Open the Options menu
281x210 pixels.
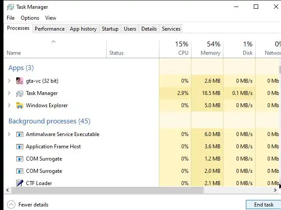pyautogui.click(x=30, y=18)
